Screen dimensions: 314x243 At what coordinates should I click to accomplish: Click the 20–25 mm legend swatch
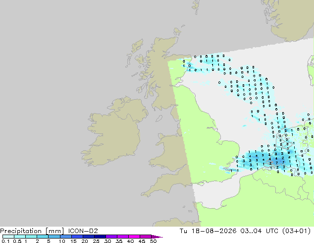click(88, 237)
